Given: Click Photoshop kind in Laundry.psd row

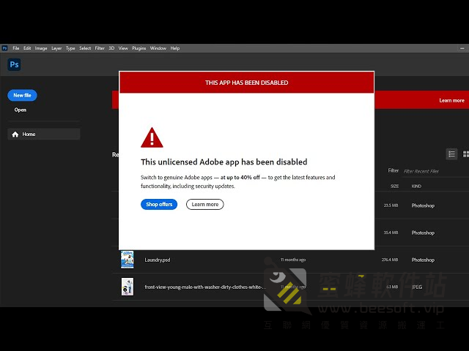Looking at the screenshot, I should pyautogui.click(x=423, y=260).
